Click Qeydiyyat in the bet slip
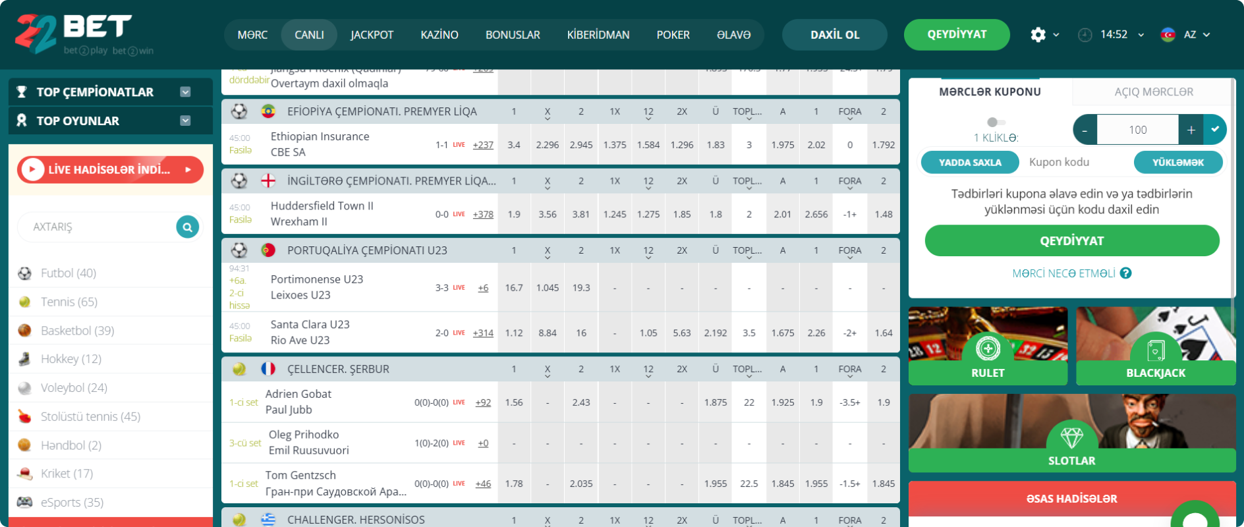This screenshot has width=1244, height=527. tap(1072, 240)
